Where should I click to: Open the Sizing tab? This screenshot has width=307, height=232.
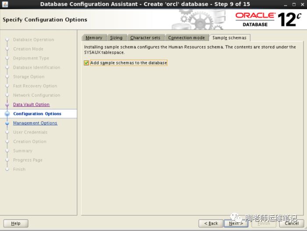click(x=116, y=38)
